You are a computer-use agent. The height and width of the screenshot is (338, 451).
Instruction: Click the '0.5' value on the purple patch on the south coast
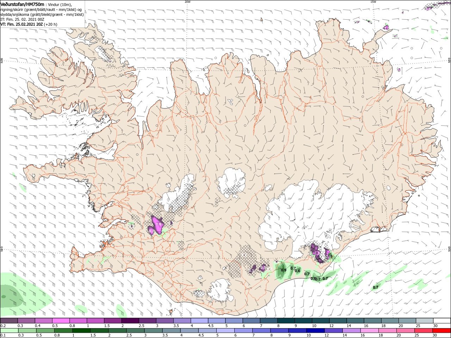(x=263, y=268)
